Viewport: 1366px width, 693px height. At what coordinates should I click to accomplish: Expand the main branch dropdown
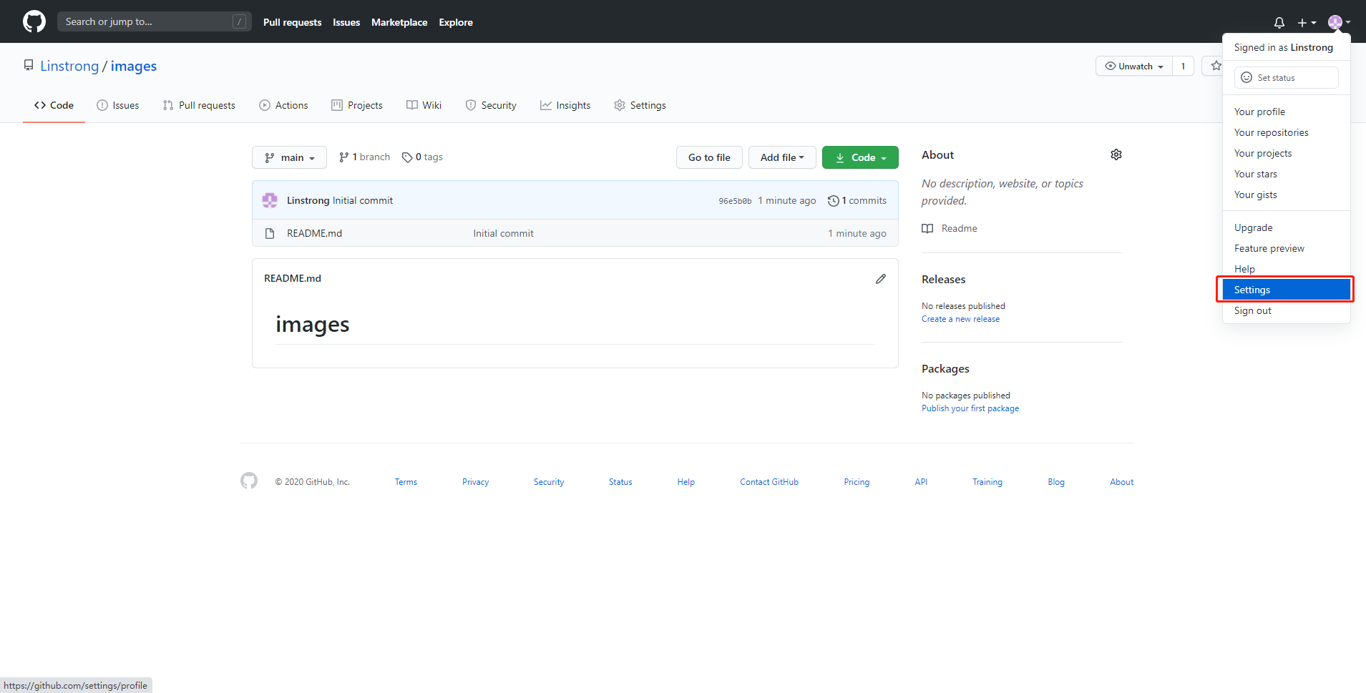289,157
